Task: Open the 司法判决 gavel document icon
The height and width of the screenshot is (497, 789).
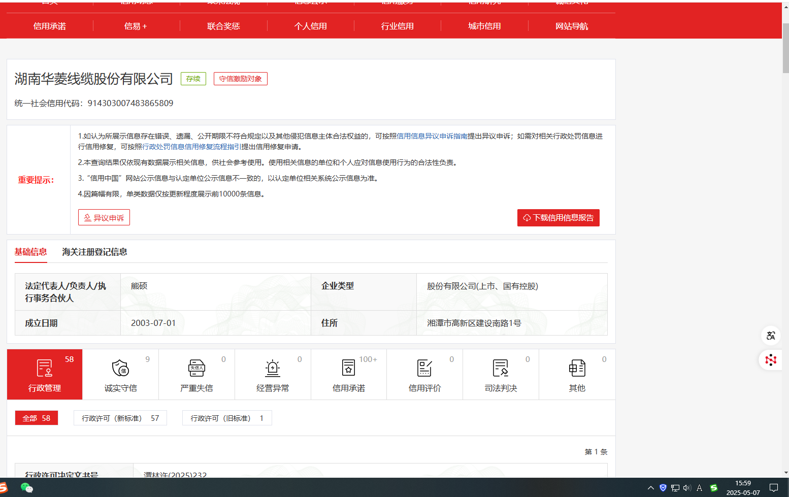Action: (x=501, y=368)
